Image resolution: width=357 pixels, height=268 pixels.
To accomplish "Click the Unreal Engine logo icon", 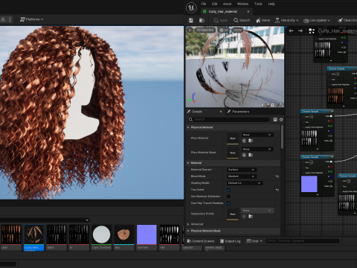I will click(x=191, y=7).
